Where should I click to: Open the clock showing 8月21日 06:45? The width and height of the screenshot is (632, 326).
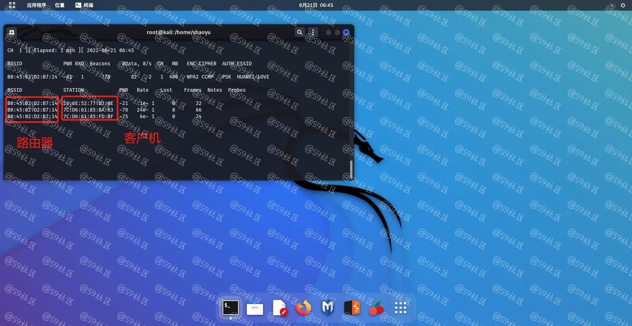pos(316,5)
